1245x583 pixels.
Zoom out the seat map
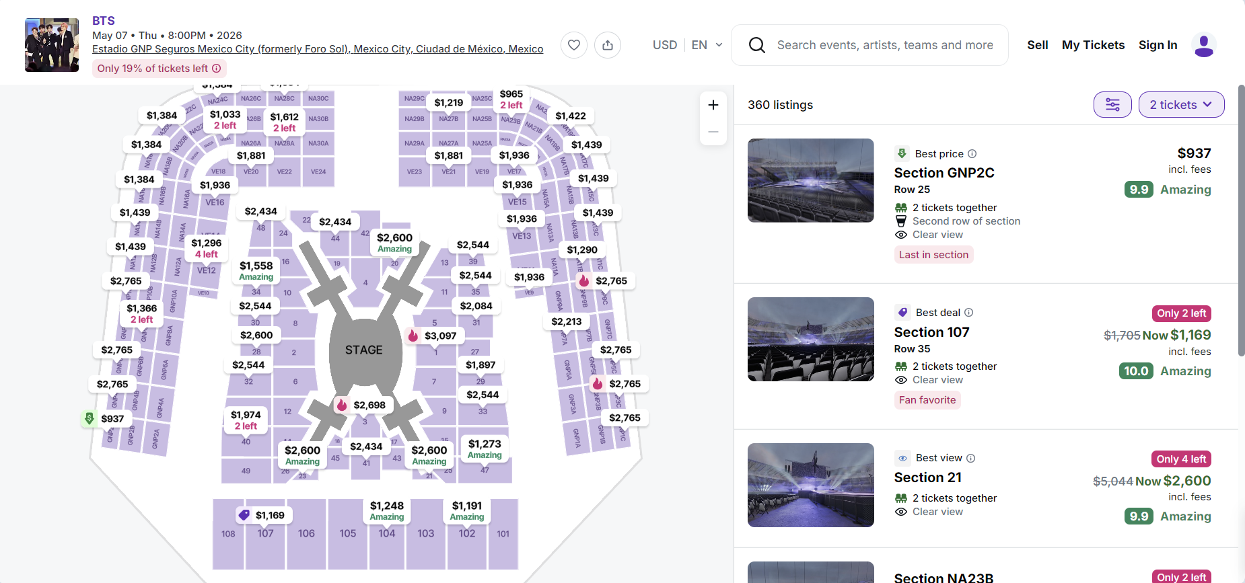coord(713,132)
